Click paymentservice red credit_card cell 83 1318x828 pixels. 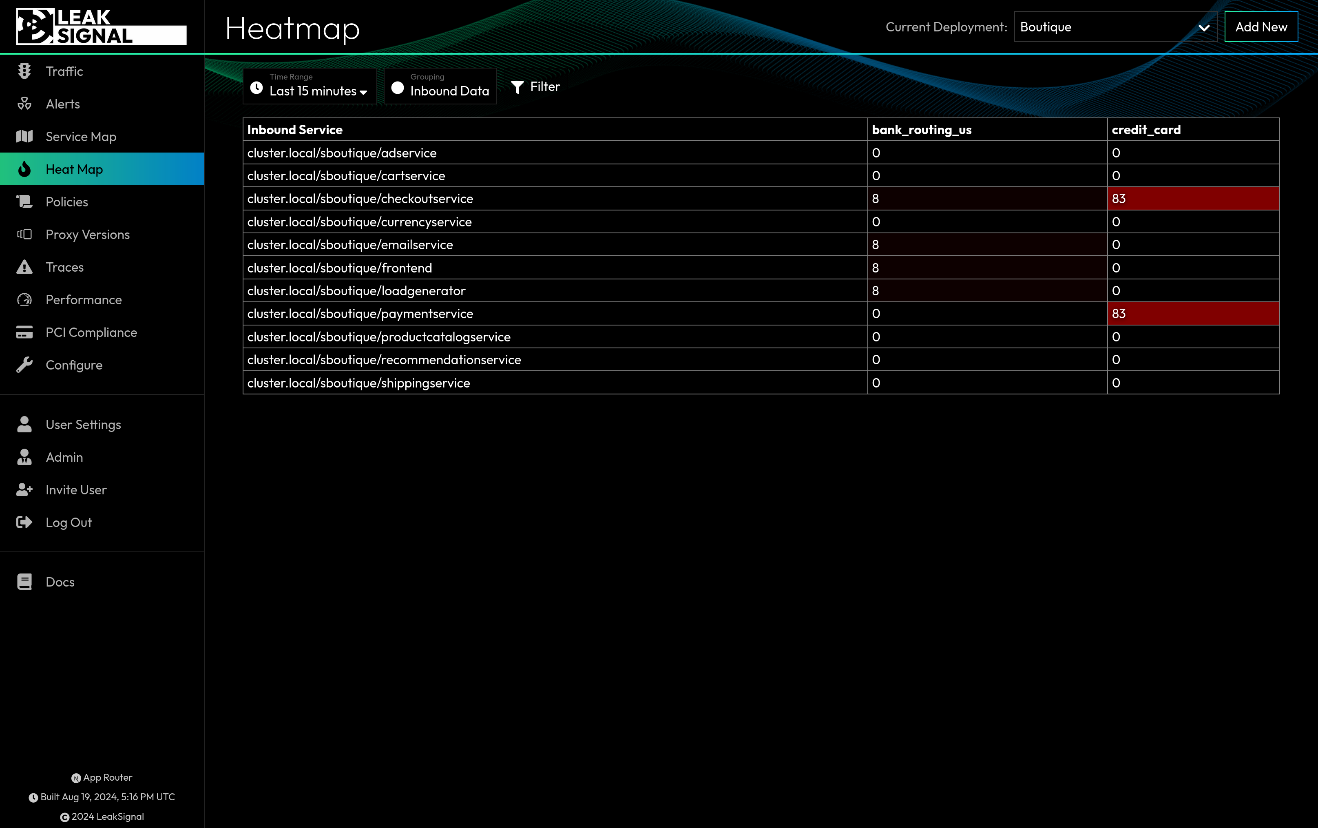coord(1193,313)
